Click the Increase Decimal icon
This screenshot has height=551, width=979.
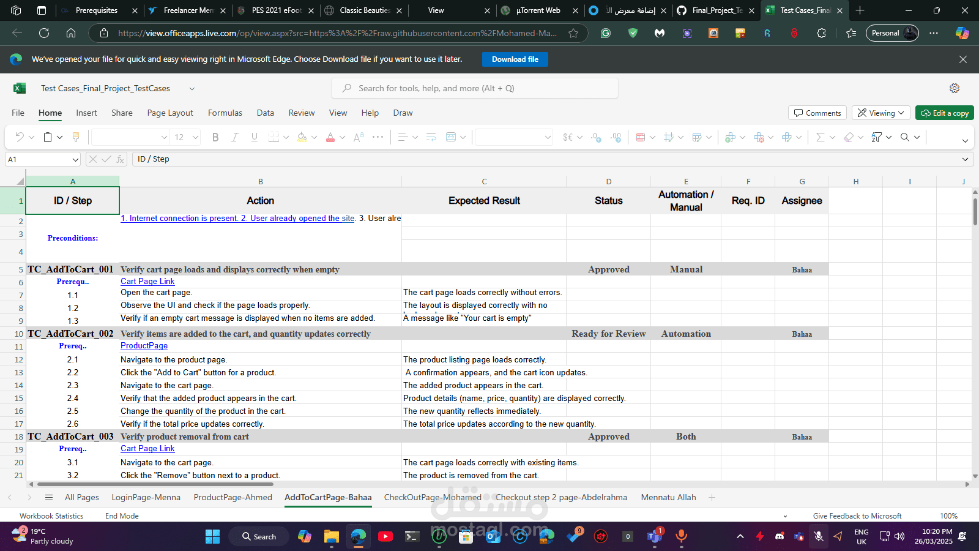pyautogui.click(x=616, y=137)
